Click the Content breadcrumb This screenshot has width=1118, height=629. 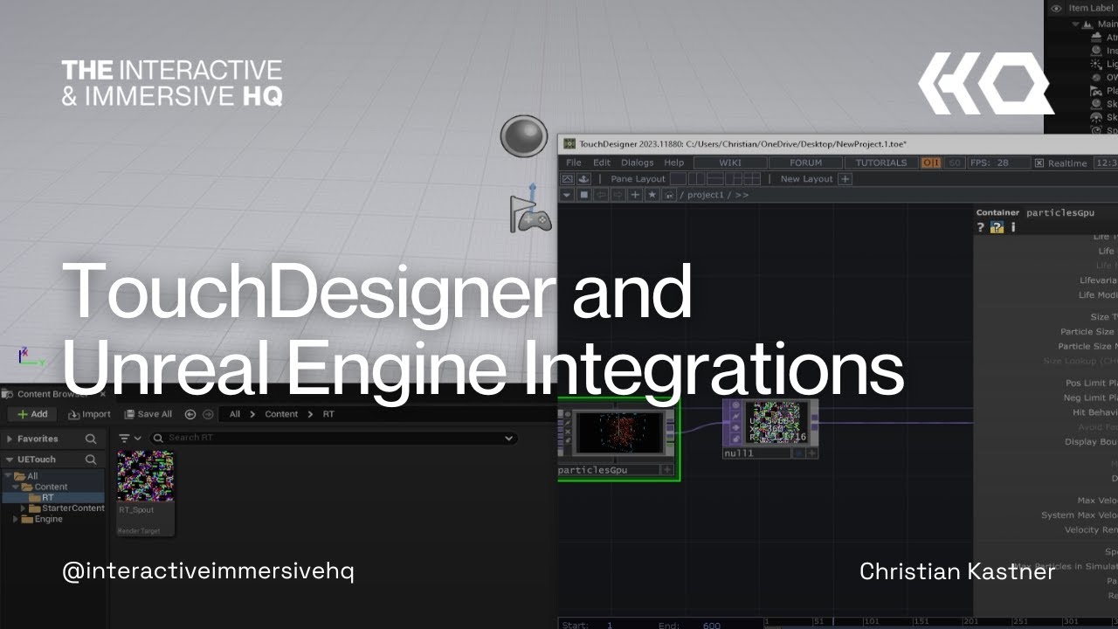coord(281,414)
